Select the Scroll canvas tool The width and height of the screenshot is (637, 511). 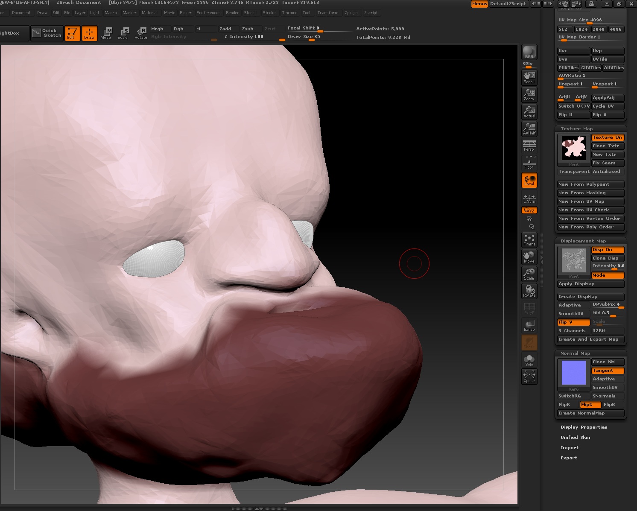pyautogui.click(x=529, y=78)
